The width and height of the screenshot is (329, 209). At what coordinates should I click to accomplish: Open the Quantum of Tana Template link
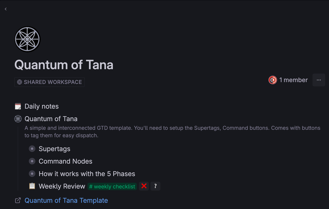click(66, 201)
